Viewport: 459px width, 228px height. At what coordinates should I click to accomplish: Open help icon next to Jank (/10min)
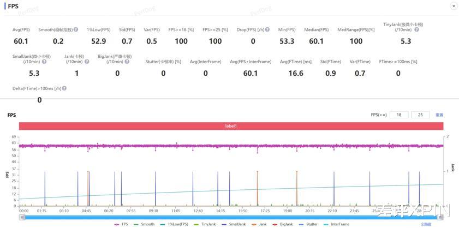tap(87, 62)
